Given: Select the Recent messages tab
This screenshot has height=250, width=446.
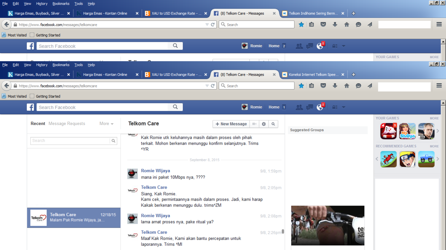Looking at the screenshot, I should point(38,124).
